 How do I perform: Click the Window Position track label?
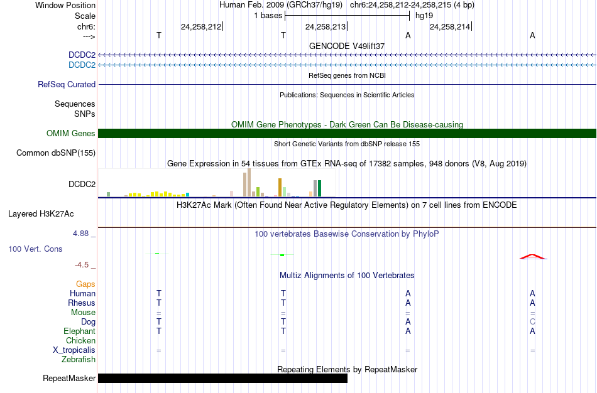tap(65, 5)
